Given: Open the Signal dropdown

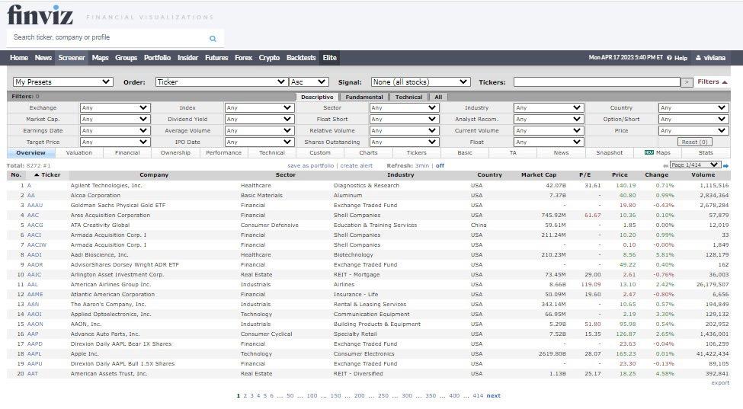Looking at the screenshot, I should tap(421, 82).
